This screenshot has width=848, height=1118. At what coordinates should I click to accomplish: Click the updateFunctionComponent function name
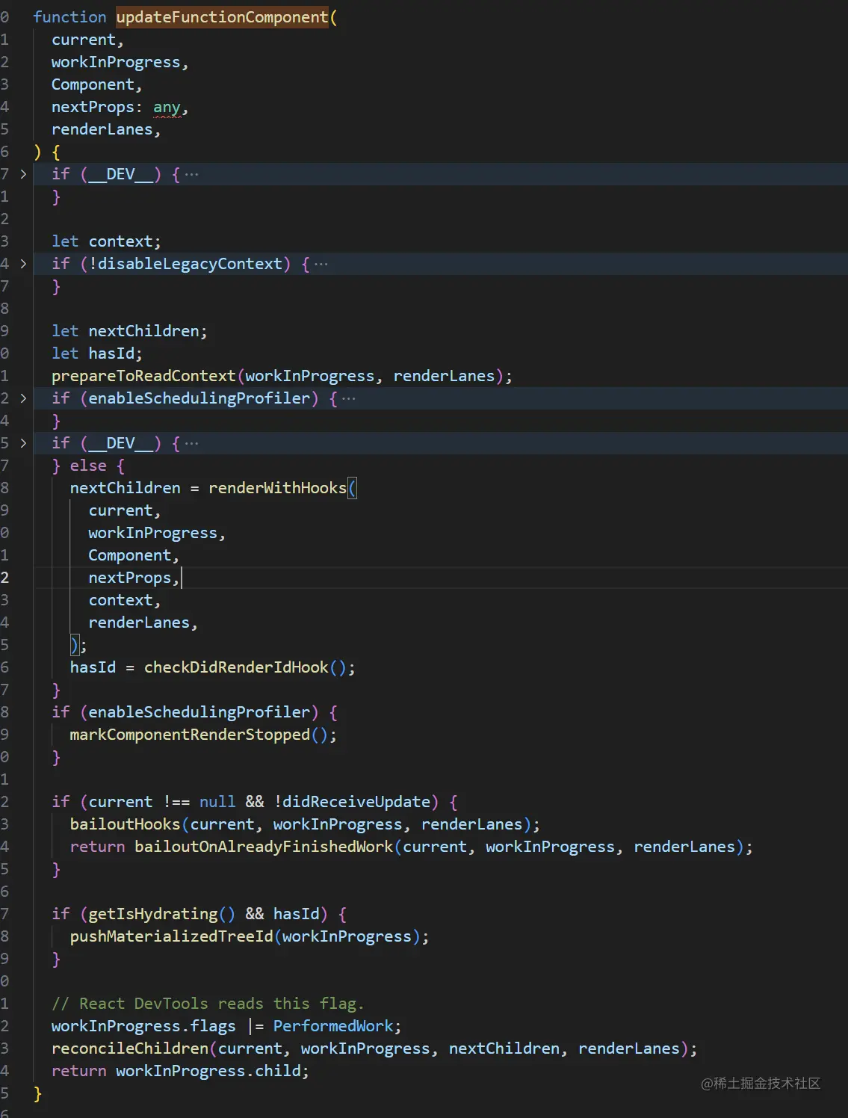[222, 17]
